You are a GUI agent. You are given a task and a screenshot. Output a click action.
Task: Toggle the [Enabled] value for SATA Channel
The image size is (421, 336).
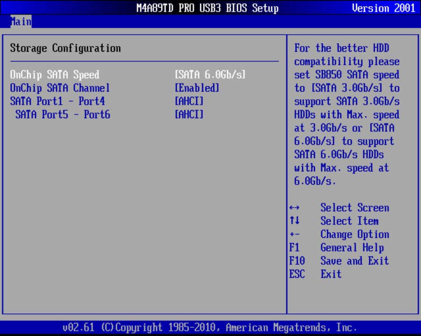(197, 88)
